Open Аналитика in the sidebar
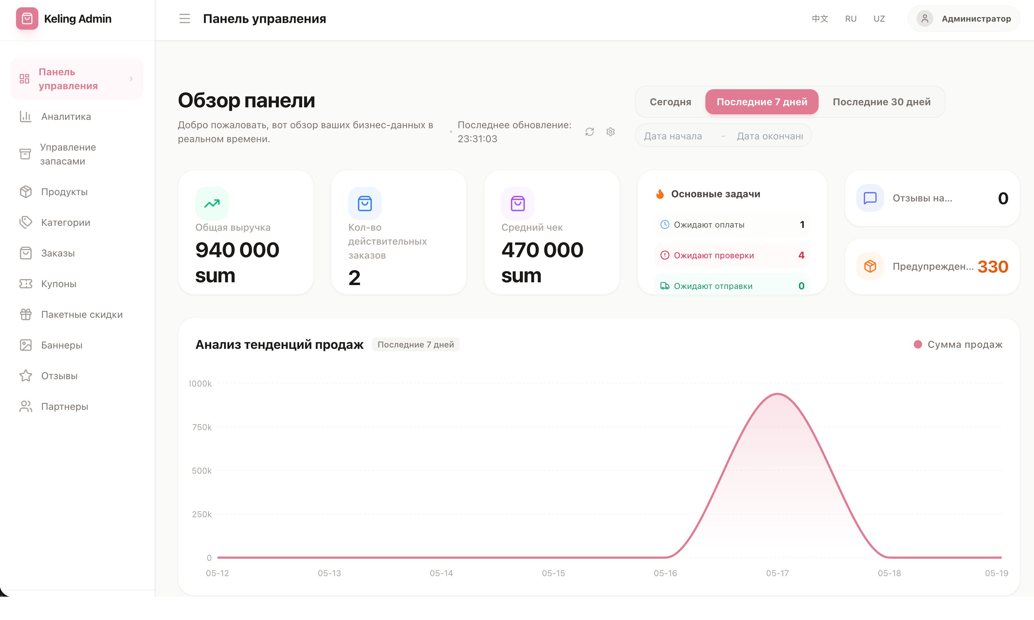Image resolution: width=1034 pixels, height=620 pixels. (77, 116)
